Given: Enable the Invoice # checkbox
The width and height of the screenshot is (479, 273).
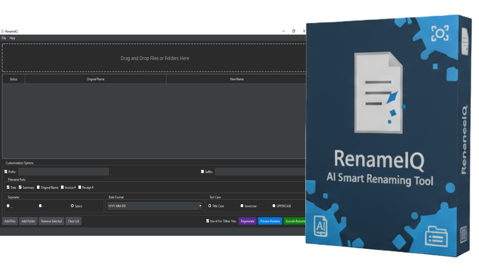Looking at the screenshot, I should click(62, 187).
